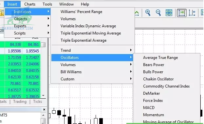Choose Williams' Percent Range indicator
Viewport: 204px width, 124px height.
[93, 12]
